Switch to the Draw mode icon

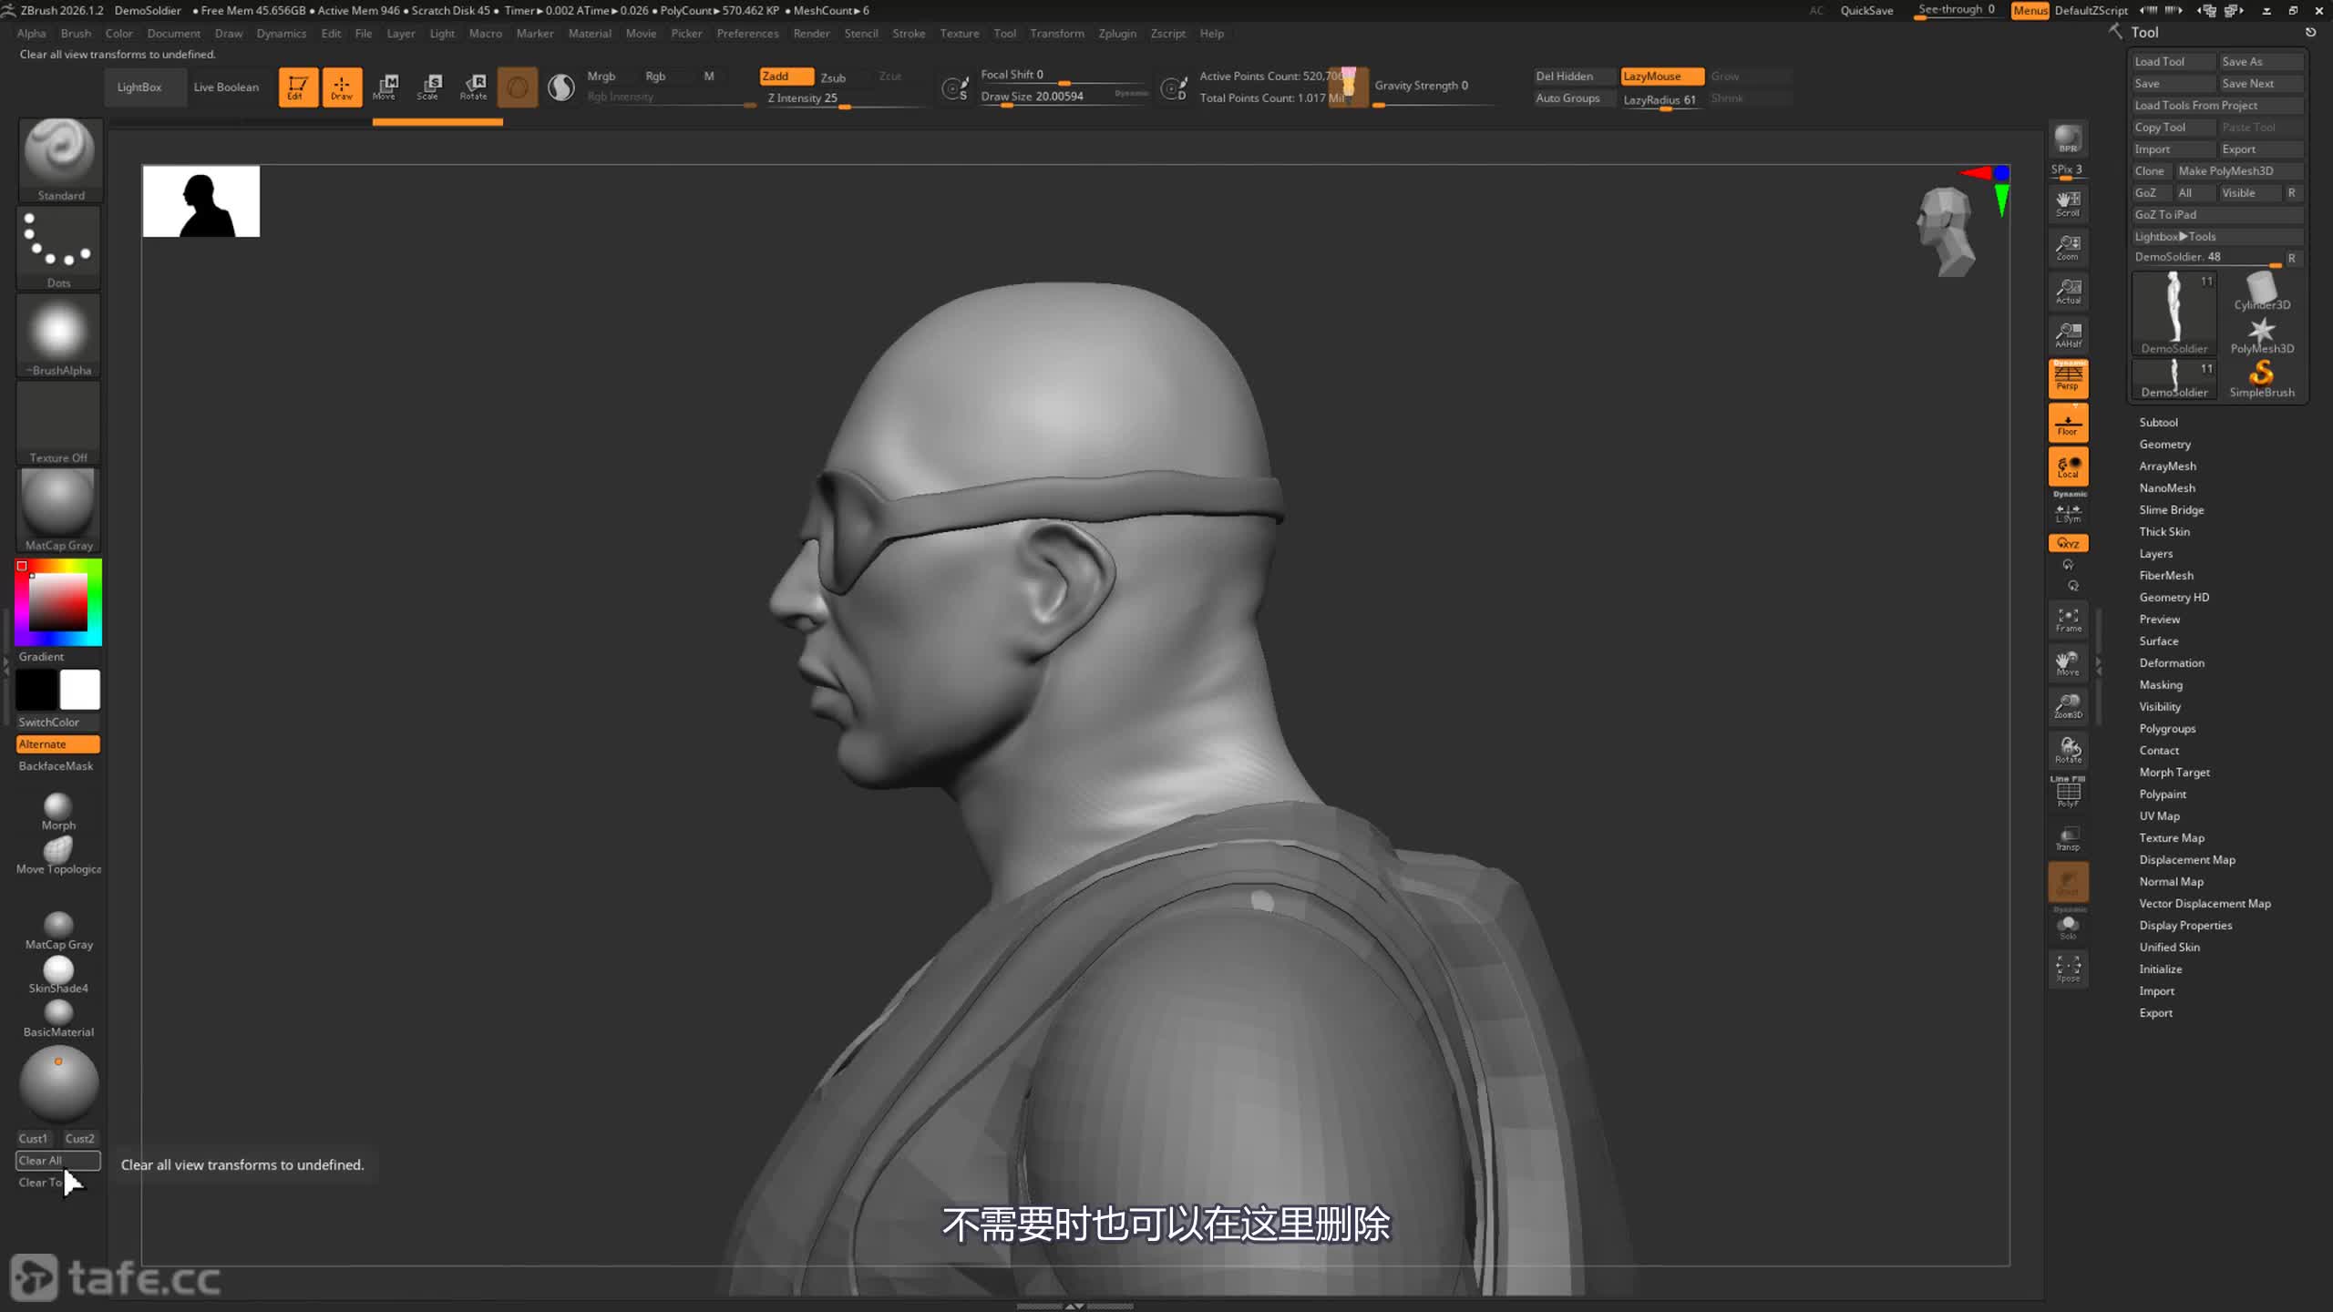pos(342,87)
